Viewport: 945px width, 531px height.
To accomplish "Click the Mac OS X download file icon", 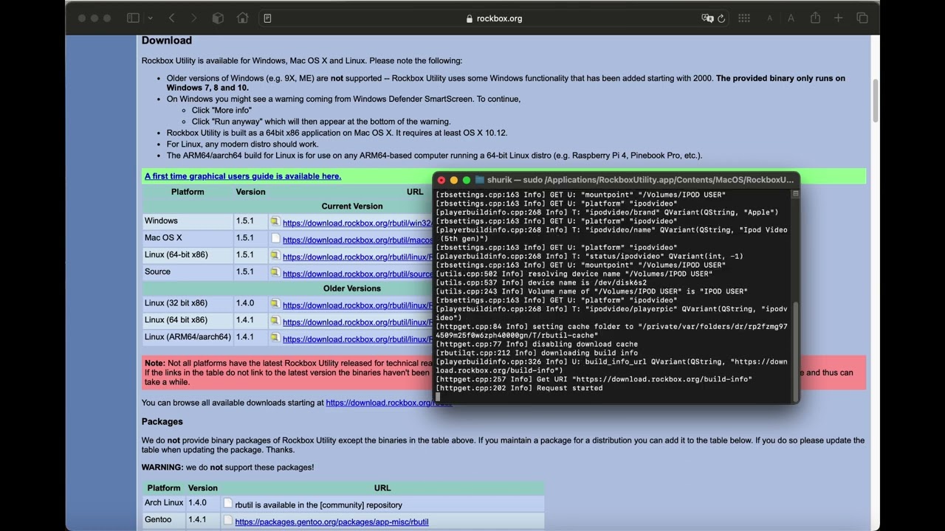I will [x=275, y=239].
